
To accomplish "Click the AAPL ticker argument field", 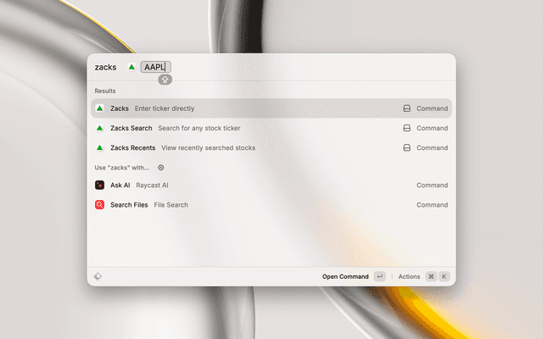I will pos(155,67).
